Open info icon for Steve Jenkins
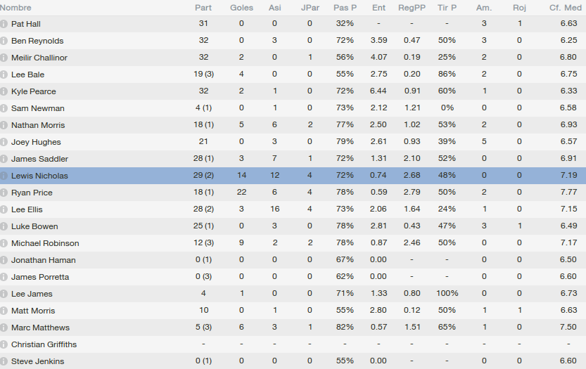The width and height of the screenshot is (586, 369). coord(4,361)
